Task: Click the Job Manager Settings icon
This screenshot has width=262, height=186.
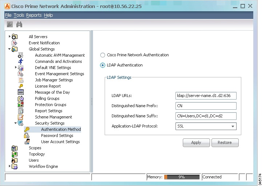Action: [x=21, y=80]
